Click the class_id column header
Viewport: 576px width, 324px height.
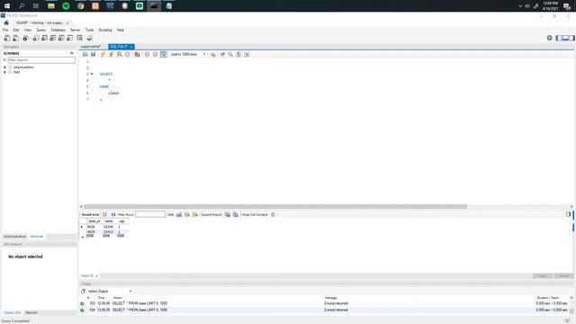click(94, 221)
